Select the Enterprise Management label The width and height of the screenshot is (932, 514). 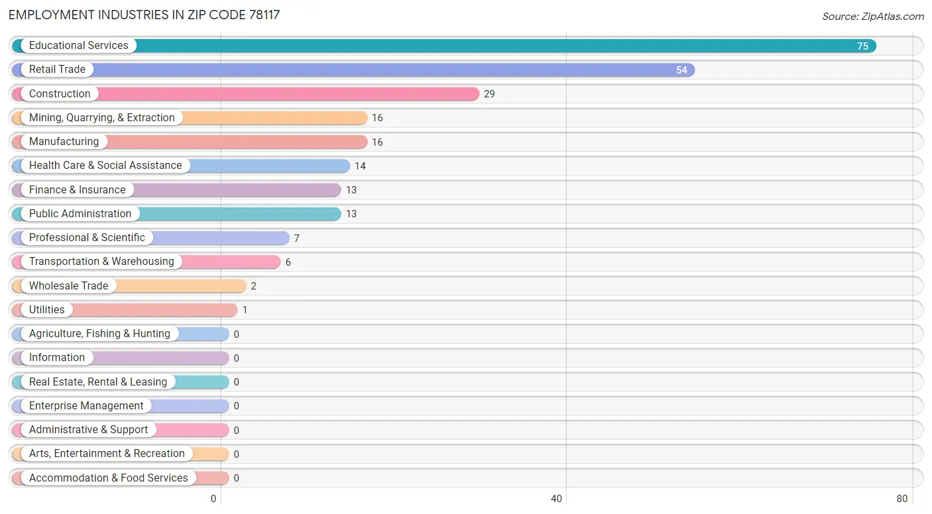pos(86,406)
